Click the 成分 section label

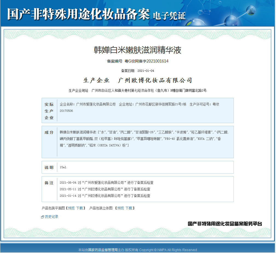click(x=49, y=132)
